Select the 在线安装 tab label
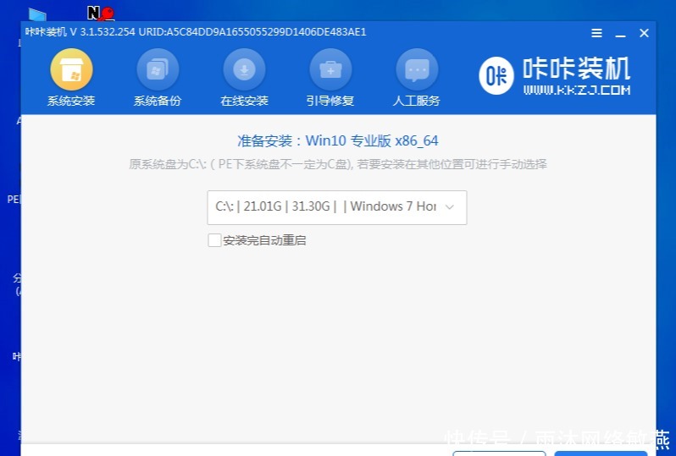Viewport: 676px width, 456px height. click(244, 101)
